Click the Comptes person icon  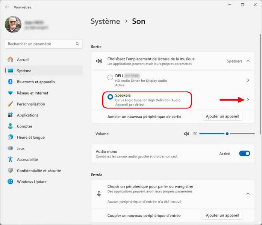11,126
